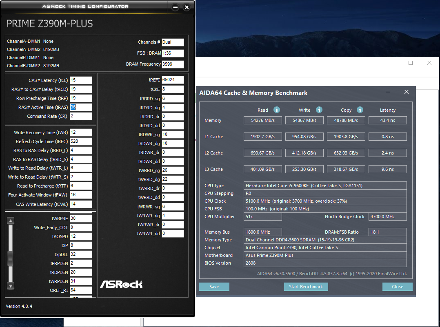440x327 pixels.
Task: Click the tWRPRE value field
Action: [81, 218]
